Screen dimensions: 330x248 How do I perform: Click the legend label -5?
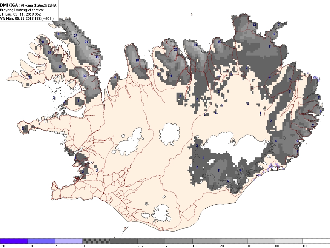[56, 246]
